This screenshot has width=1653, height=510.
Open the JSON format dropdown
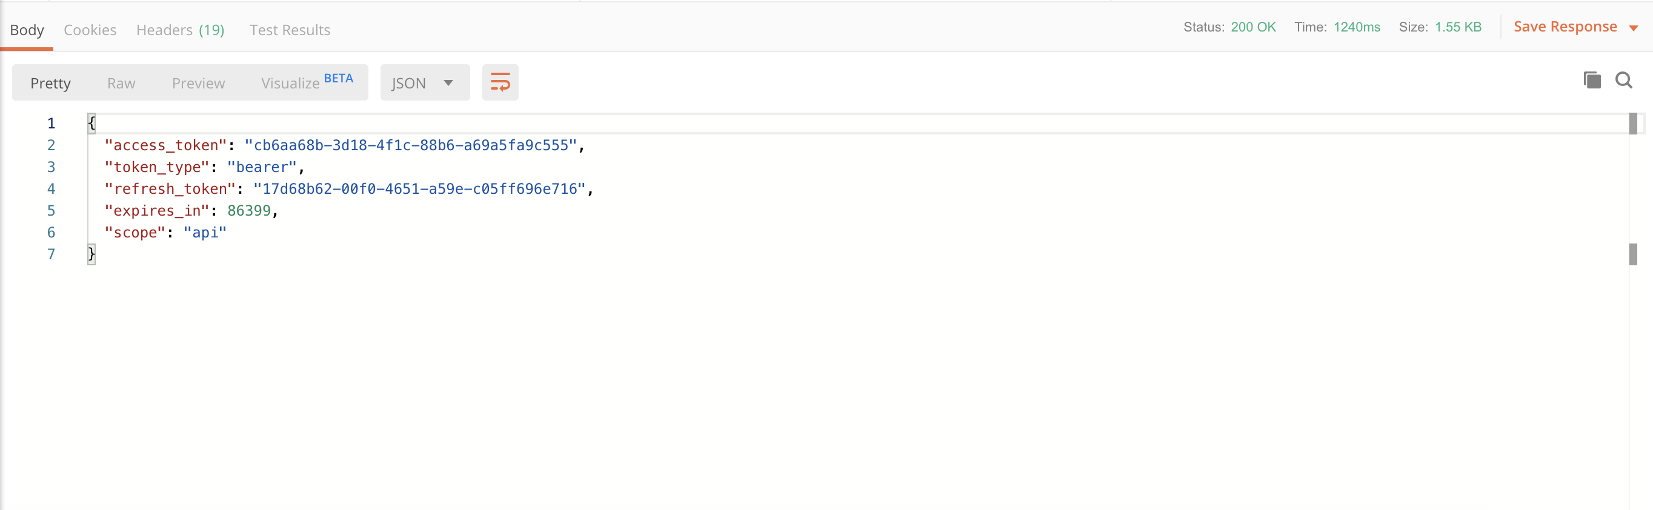coord(425,83)
